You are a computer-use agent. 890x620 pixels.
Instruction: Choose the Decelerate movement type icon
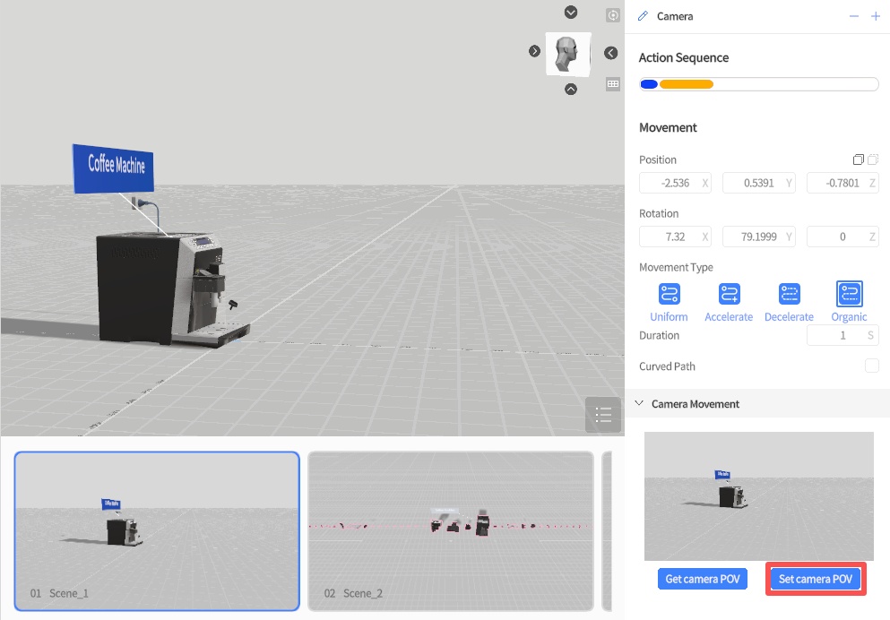point(789,294)
